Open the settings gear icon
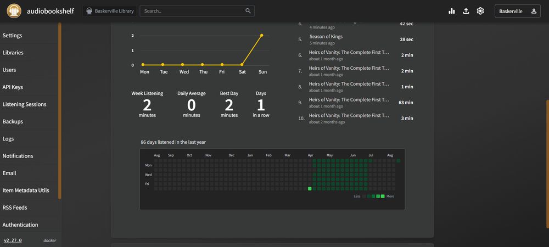The image size is (549, 247). pos(480,11)
